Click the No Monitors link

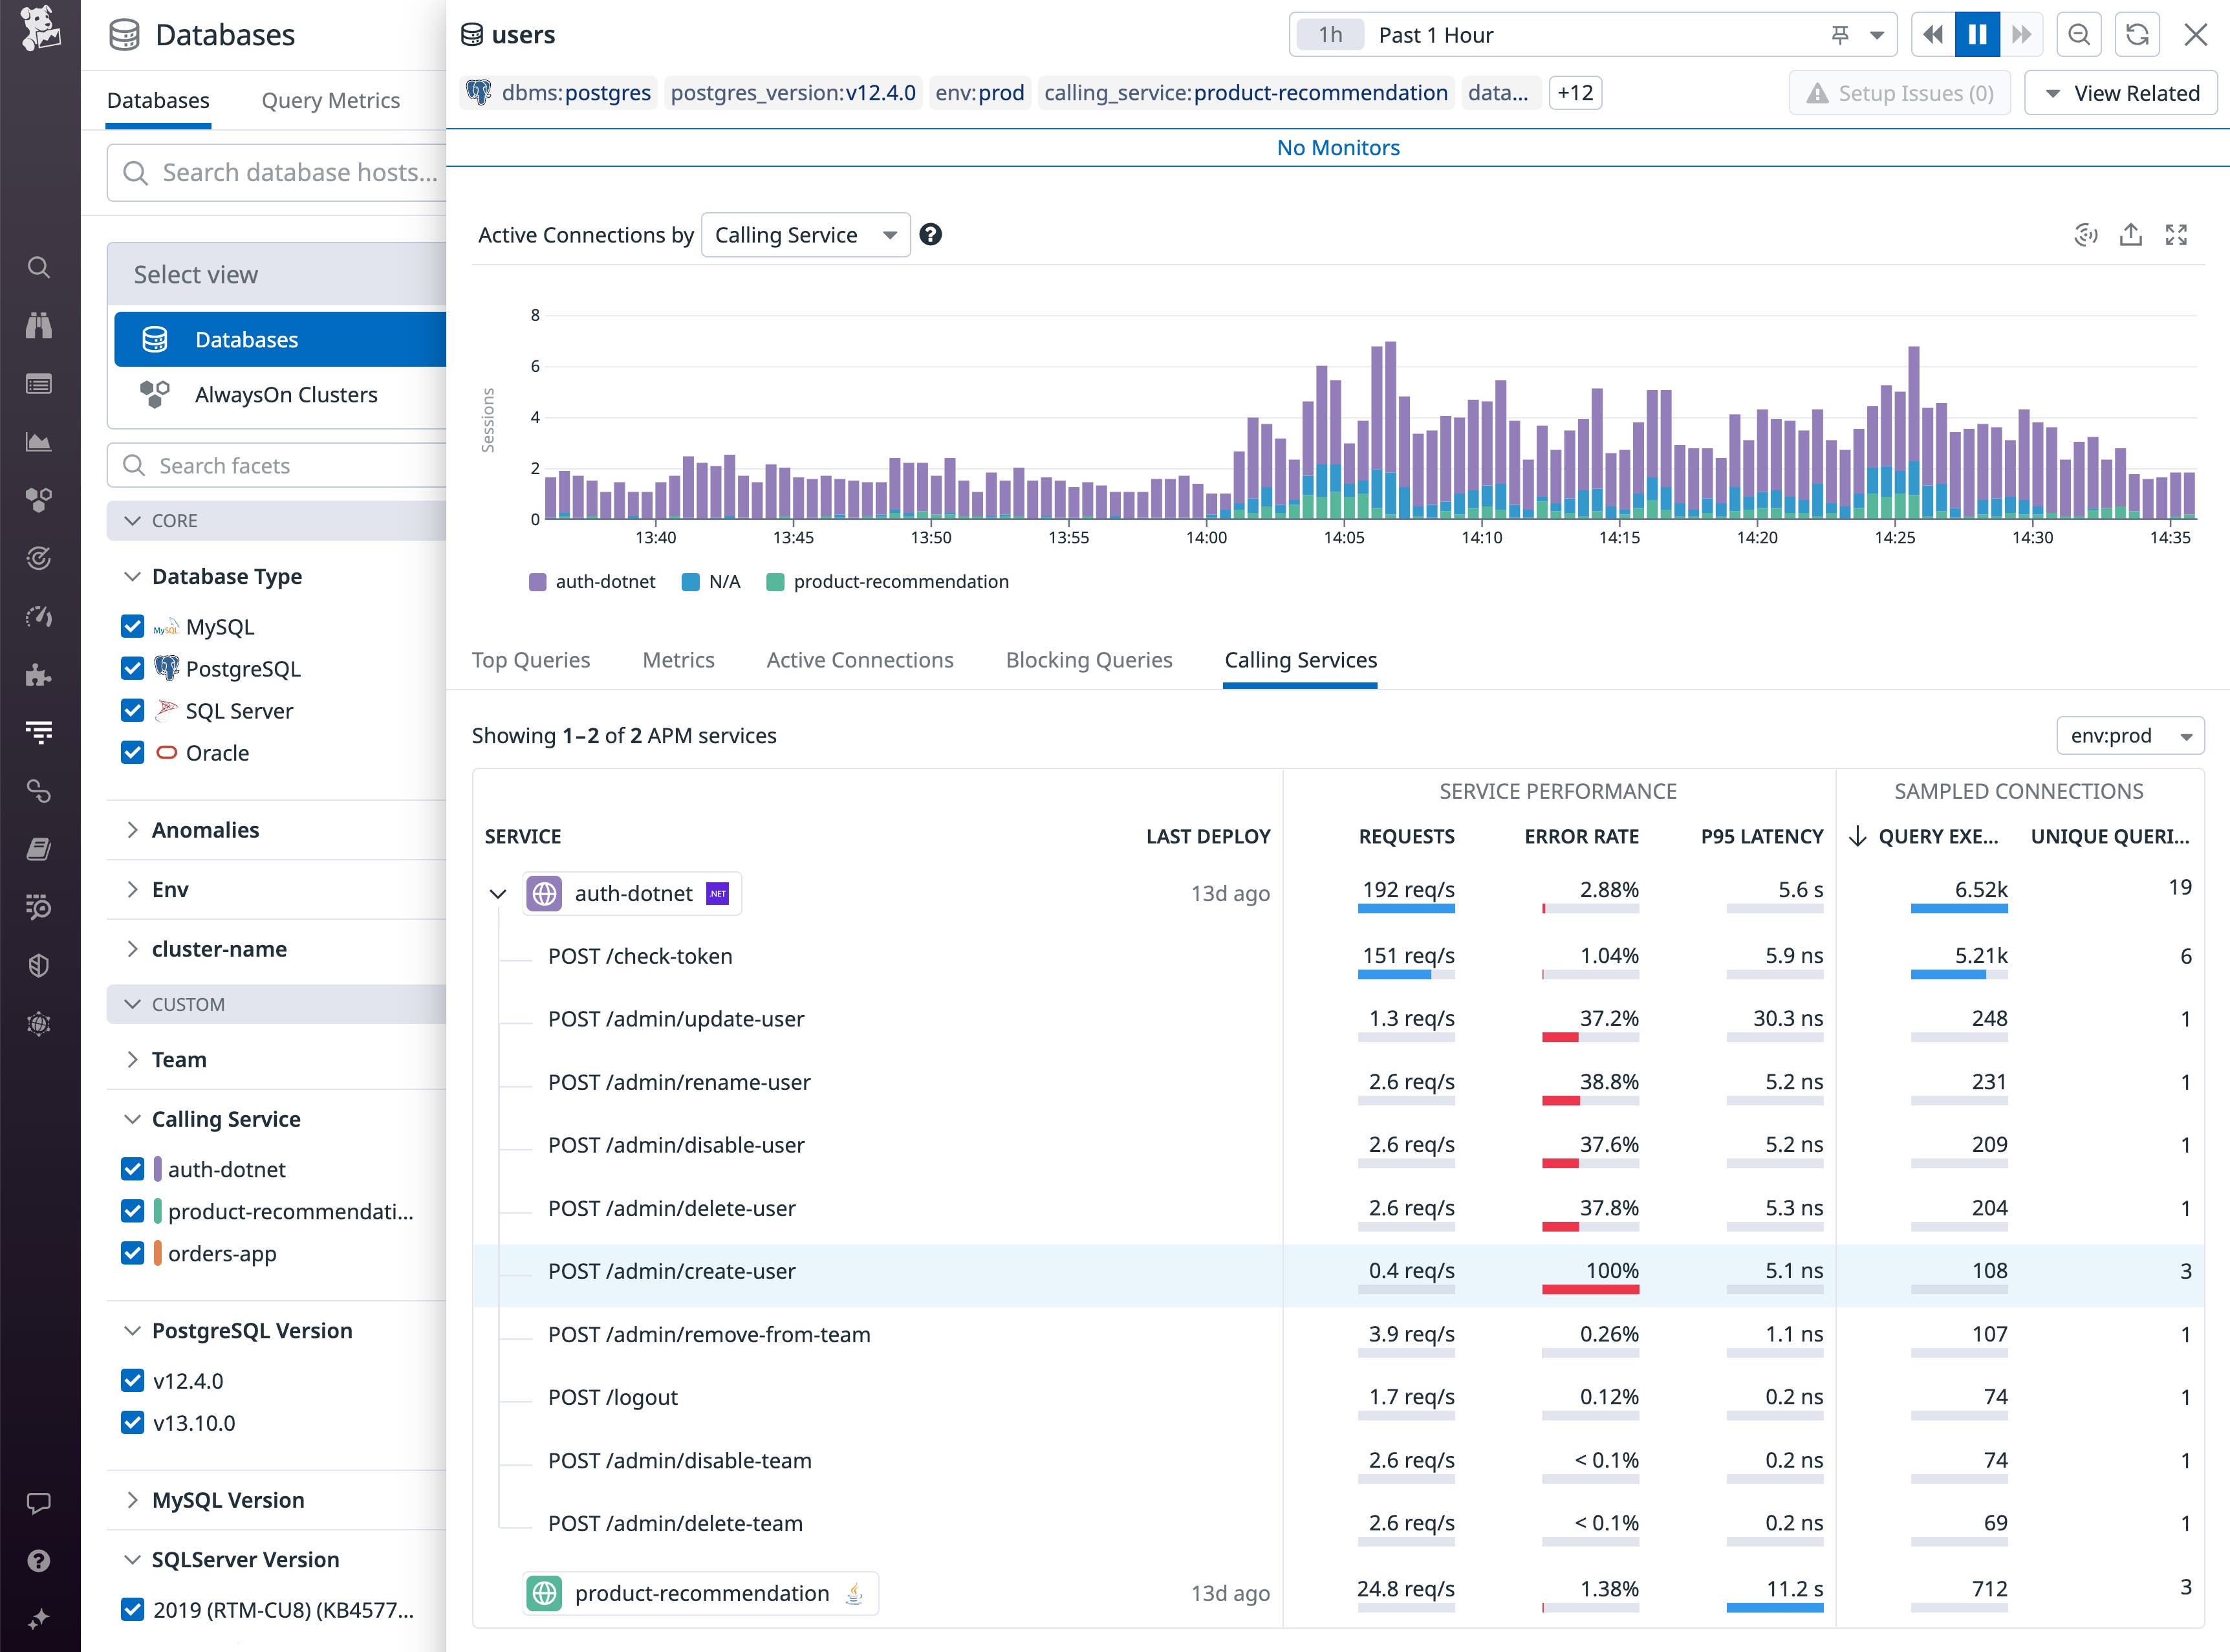click(1338, 147)
